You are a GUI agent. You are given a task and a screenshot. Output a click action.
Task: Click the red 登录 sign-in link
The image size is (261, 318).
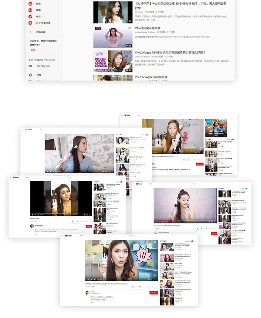(33, 50)
